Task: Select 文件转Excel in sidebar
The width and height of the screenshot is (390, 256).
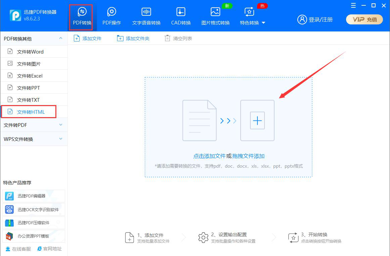Action: (x=34, y=76)
